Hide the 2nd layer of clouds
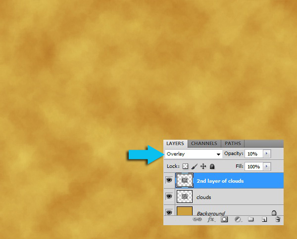Image resolution: width=297 pixels, height=239 pixels. coord(169,181)
